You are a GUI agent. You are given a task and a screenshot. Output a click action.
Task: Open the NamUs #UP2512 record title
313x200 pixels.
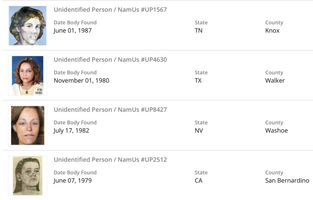pyautogui.click(x=110, y=160)
